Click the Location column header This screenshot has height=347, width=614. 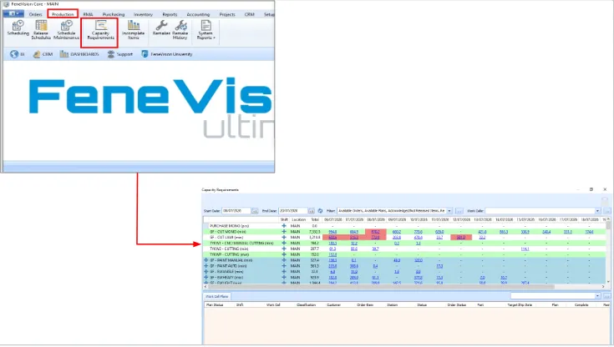pos(298,220)
